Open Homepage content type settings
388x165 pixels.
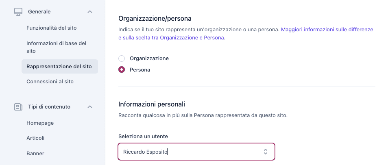click(x=40, y=123)
